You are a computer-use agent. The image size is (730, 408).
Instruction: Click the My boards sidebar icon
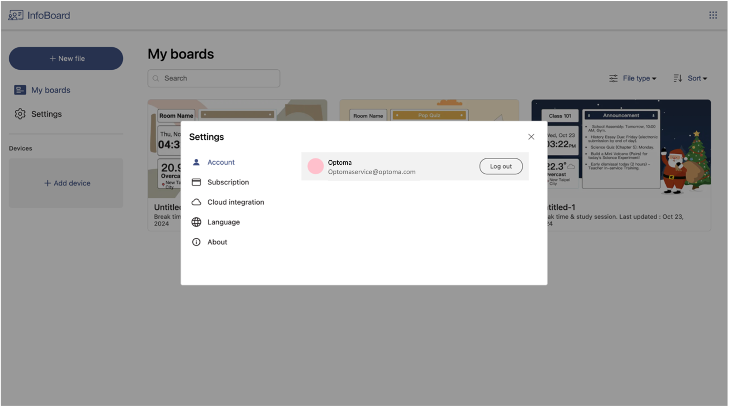click(20, 90)
